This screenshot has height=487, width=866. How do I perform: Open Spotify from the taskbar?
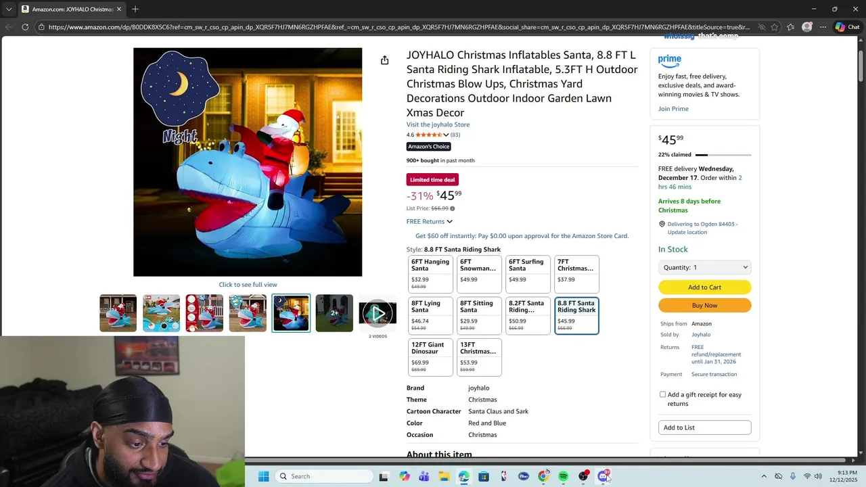564,476
